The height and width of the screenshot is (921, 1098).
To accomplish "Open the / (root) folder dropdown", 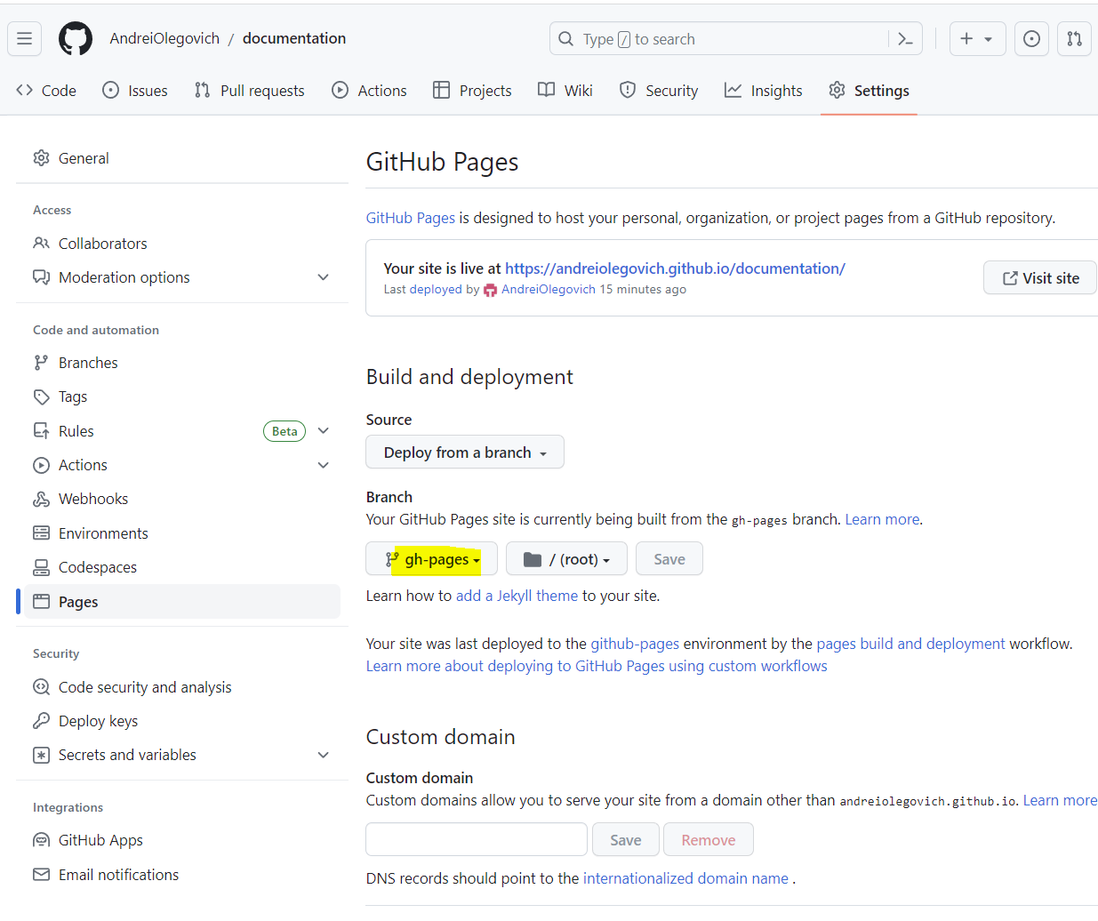I will [566, 559].
